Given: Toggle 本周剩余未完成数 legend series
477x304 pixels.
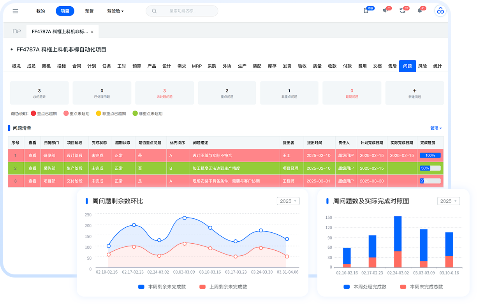Looking at the screenshot, I should [x=162, y=287].
